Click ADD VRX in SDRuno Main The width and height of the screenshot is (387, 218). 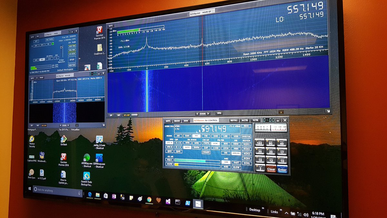[x=72, y=46]
